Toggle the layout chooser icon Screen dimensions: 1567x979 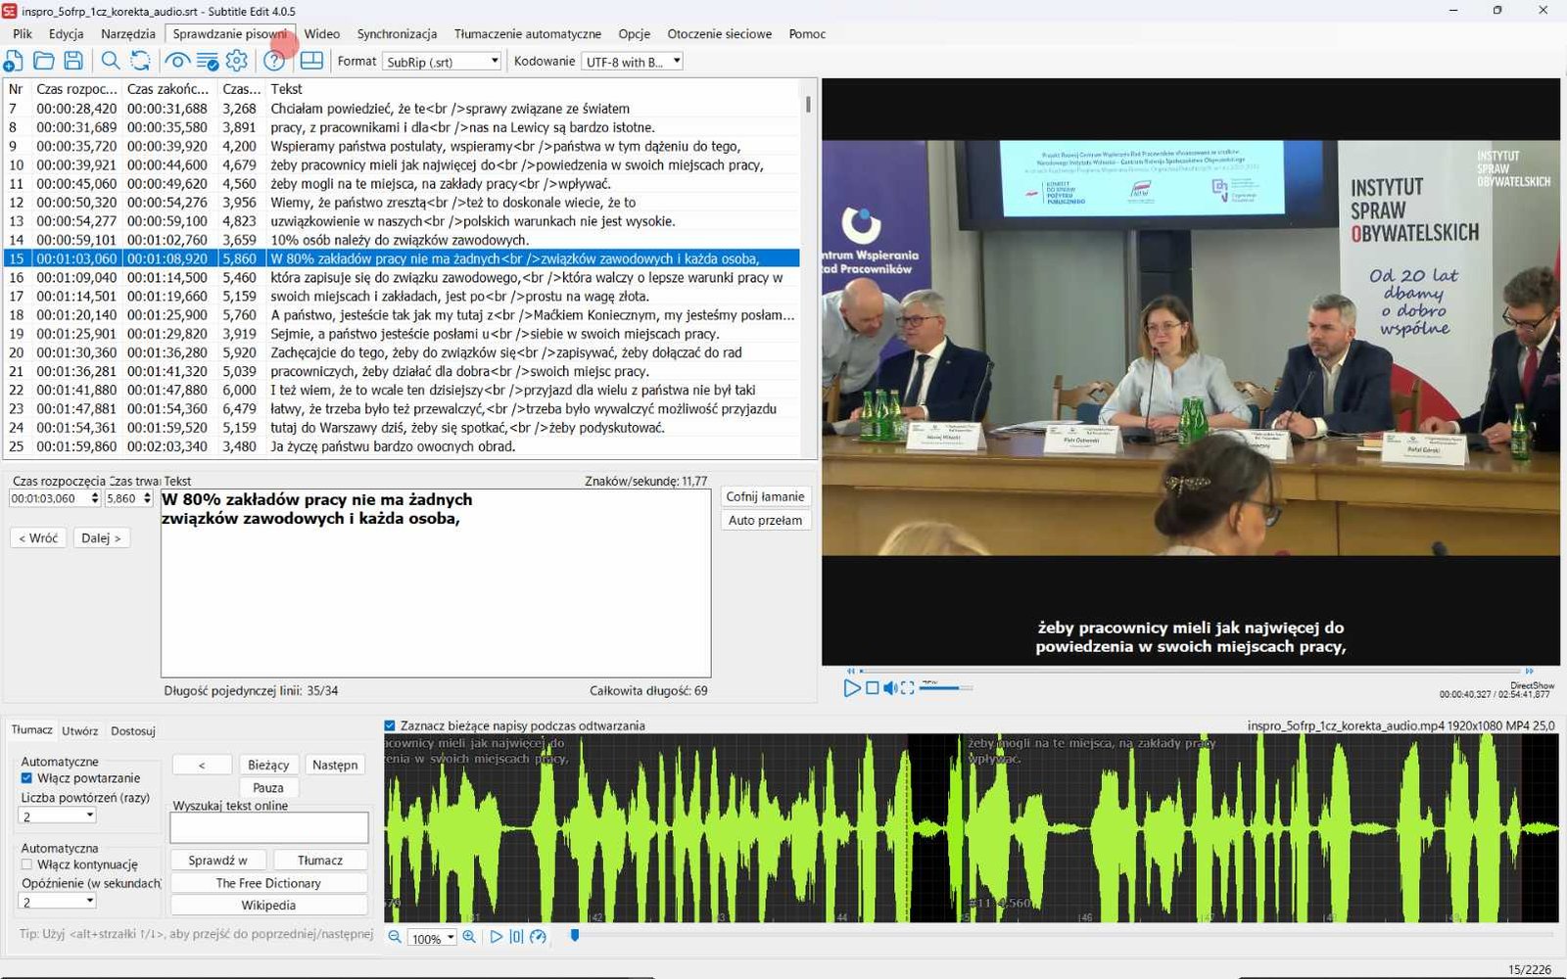click(311, 61)
